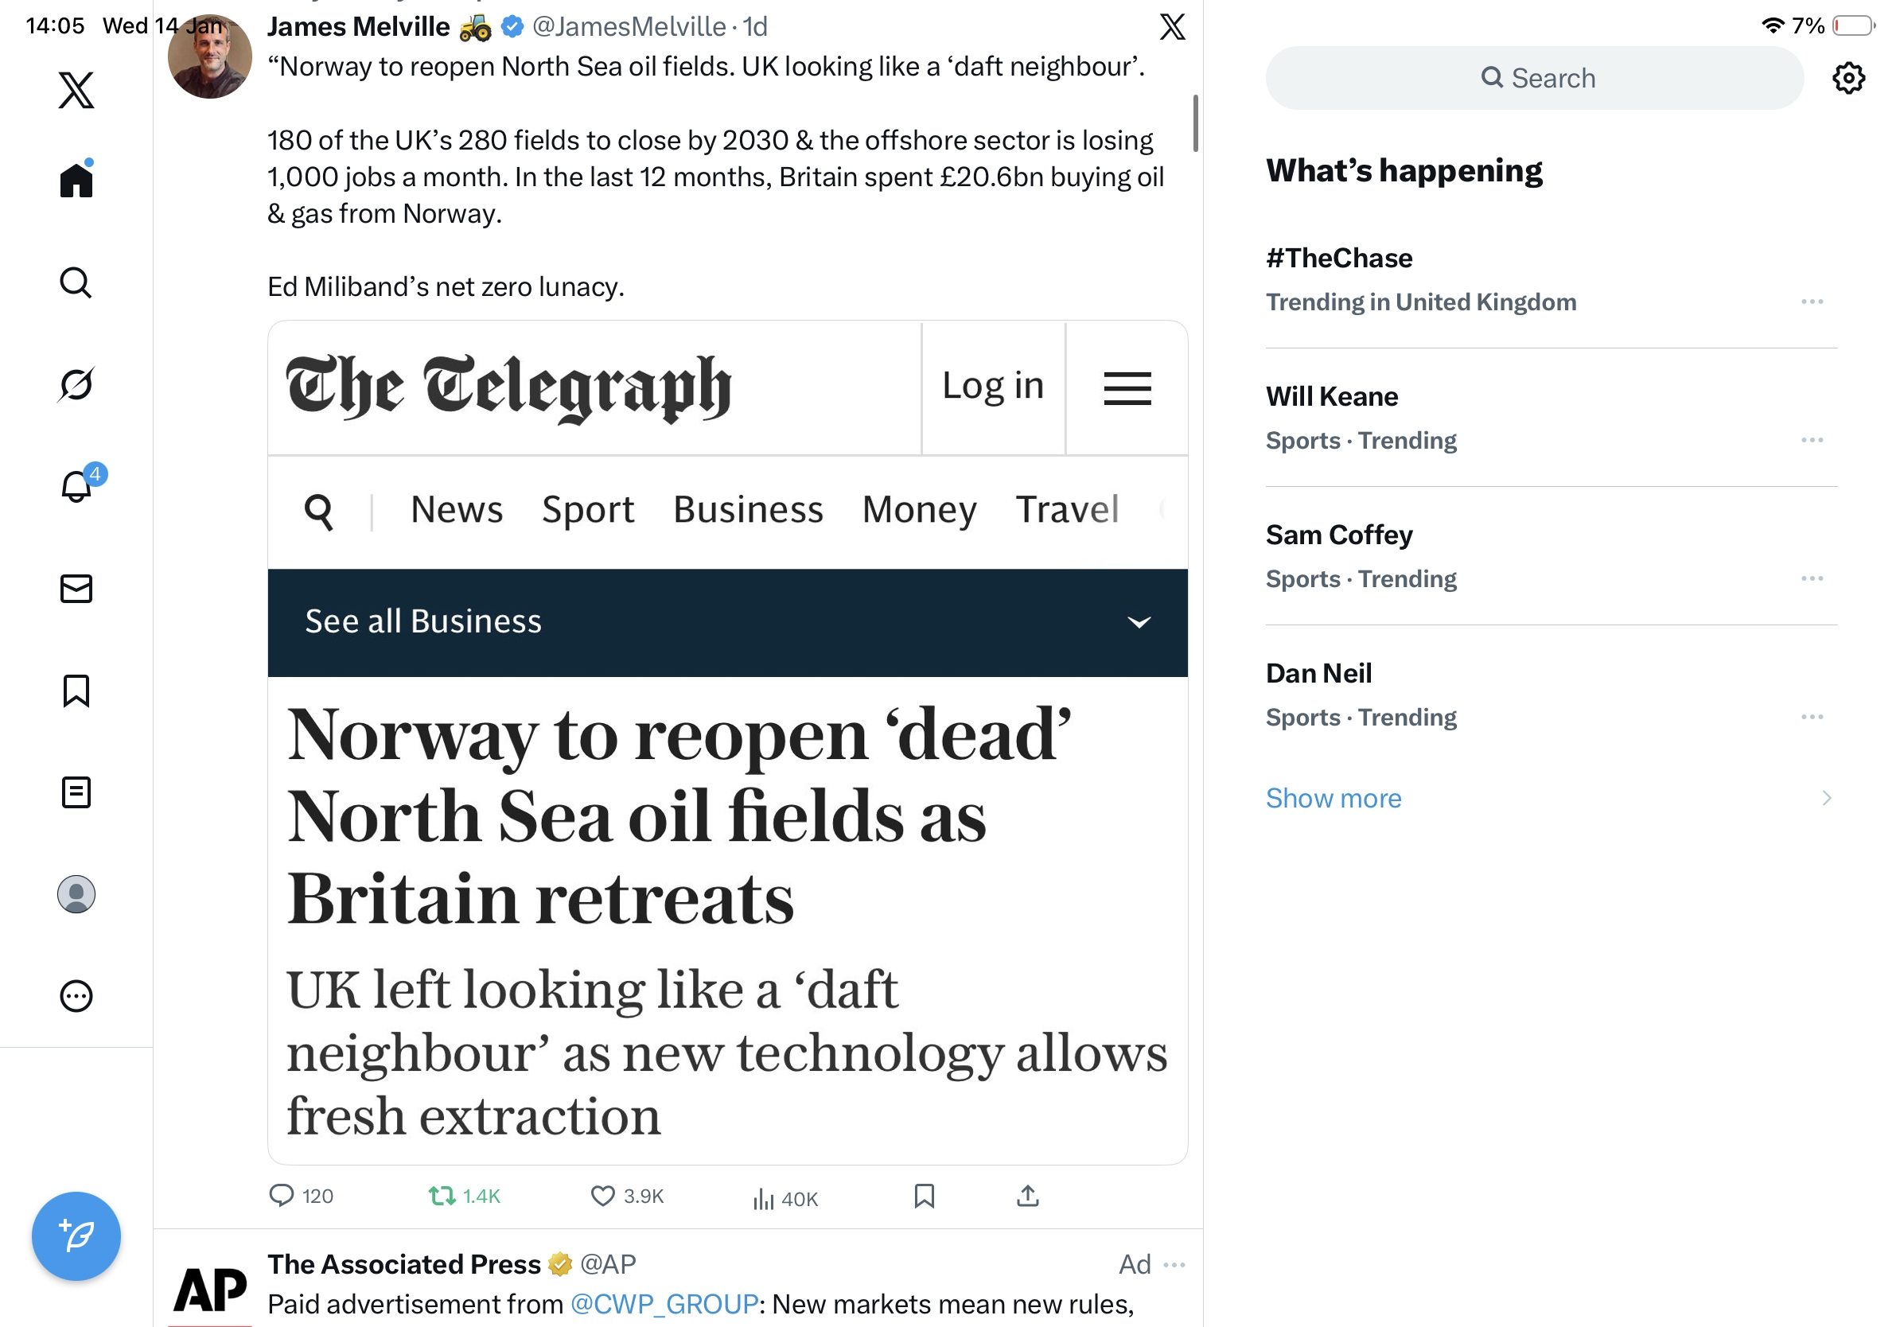Open more options for #TheChase trend
The width and height of the screenshot is (1900, 1327).
coord(1812,302)
